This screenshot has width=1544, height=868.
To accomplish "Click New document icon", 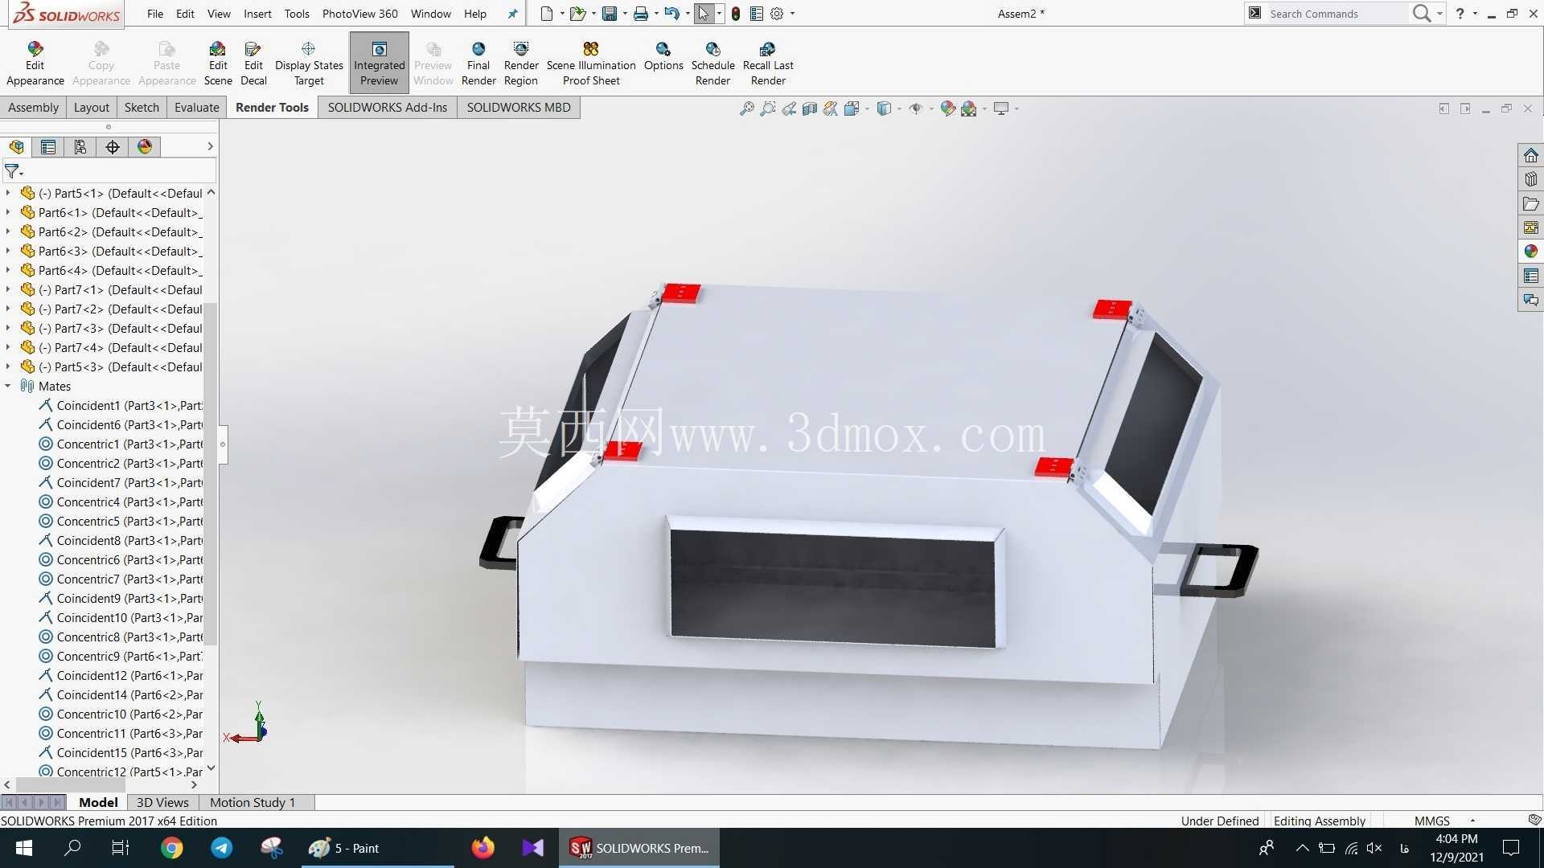I will pos(547,14).
